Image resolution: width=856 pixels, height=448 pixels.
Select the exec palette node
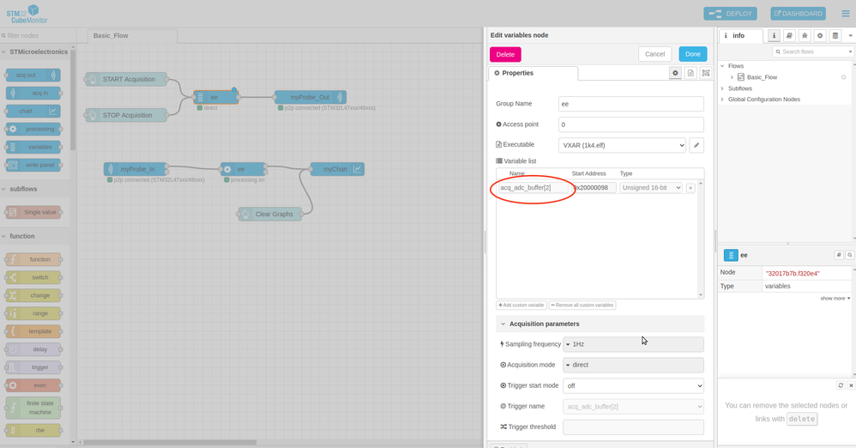tap(33, 385)
